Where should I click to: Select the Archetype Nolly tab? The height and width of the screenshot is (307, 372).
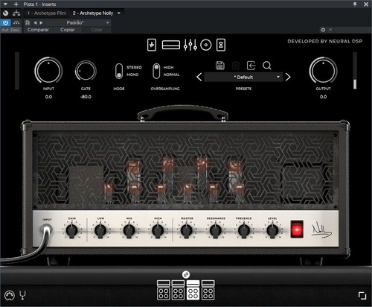point(93,13)
